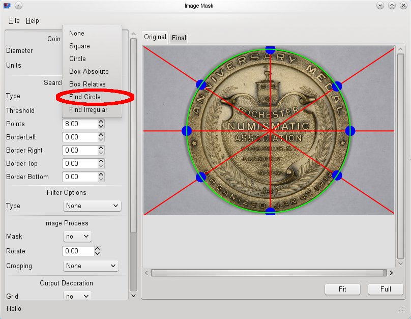This screenshot has height=319, width=411.
Task: Open the Filter Options Type dropdown
Action: point(92,206)
